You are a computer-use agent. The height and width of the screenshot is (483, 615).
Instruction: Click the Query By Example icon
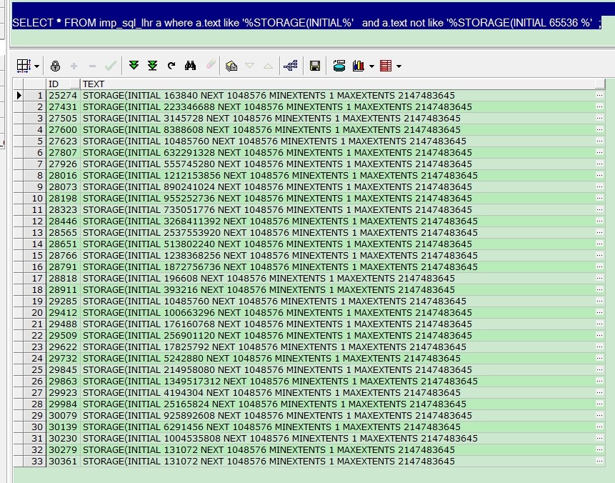(231, 66)
